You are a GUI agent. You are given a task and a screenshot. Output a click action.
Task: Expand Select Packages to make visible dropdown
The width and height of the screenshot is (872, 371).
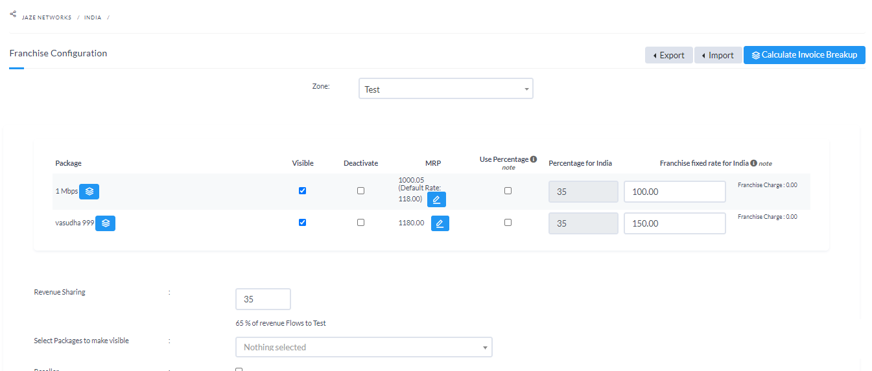coord(364,348)
